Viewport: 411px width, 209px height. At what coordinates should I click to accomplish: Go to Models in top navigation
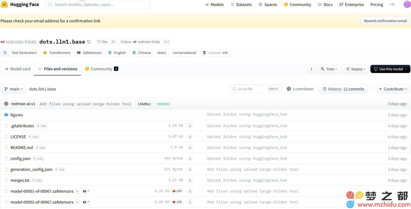click(x=214, y=4)
